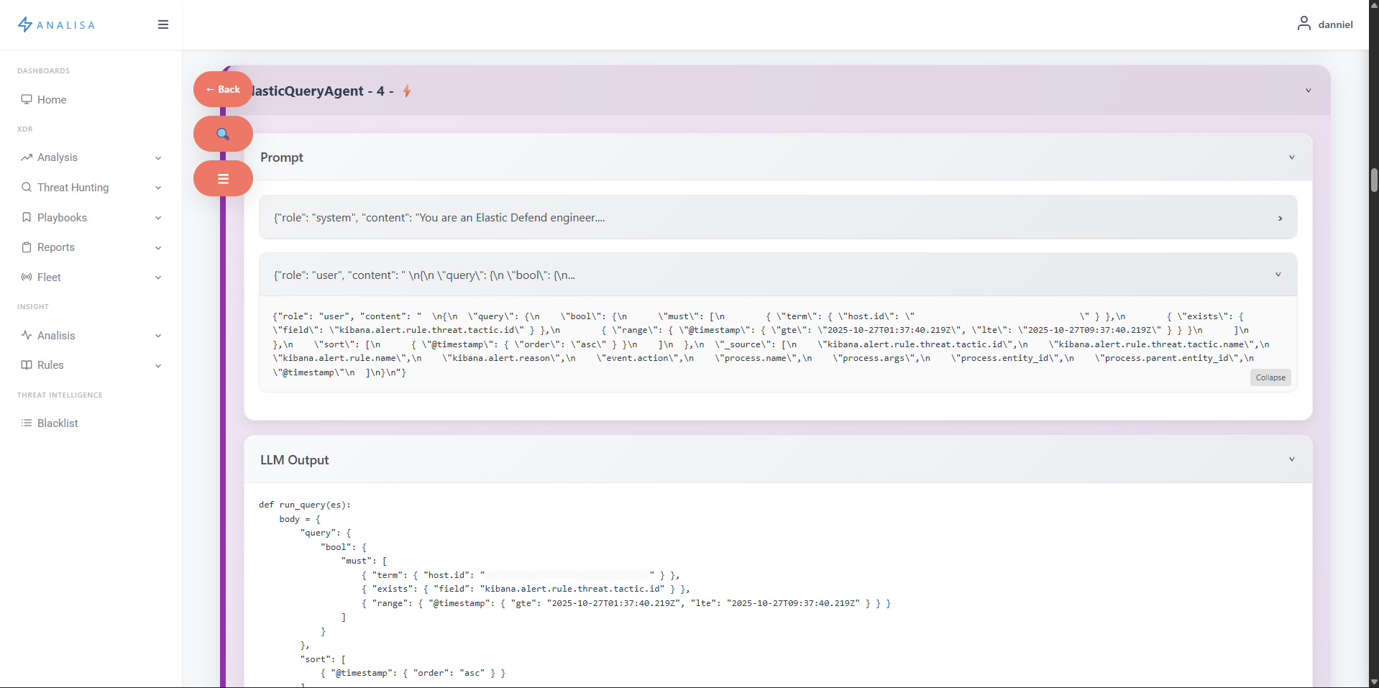
Task: Select the Home dashboard icon
Action: pos(27,99)
